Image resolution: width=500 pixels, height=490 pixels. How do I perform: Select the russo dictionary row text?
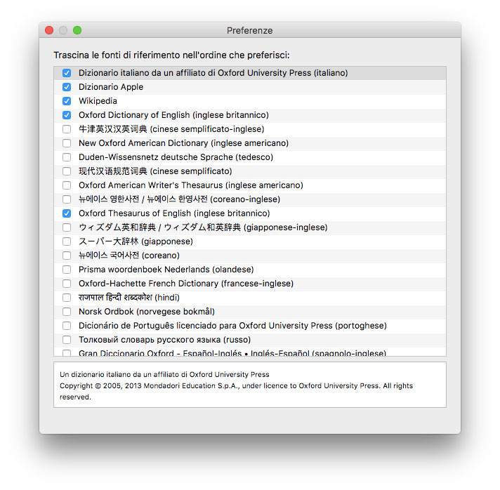164,340
